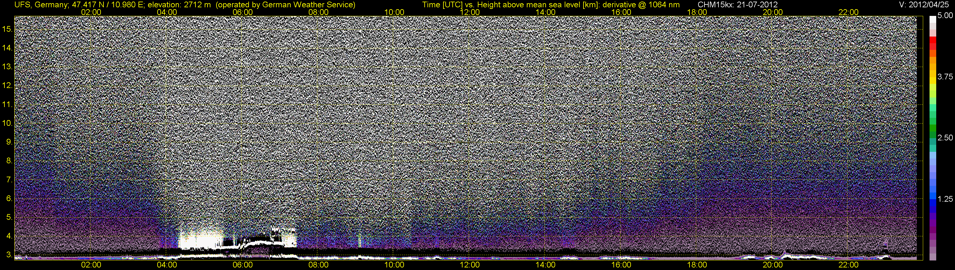
Task: Click the height axis label '15.'
Action: click(7, 29)
